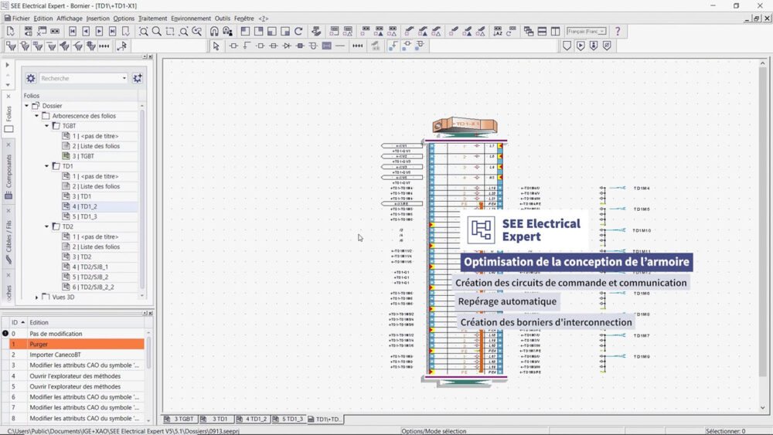
Task: Select folio 4 | TD1_2 in tree
Action: 85,206
